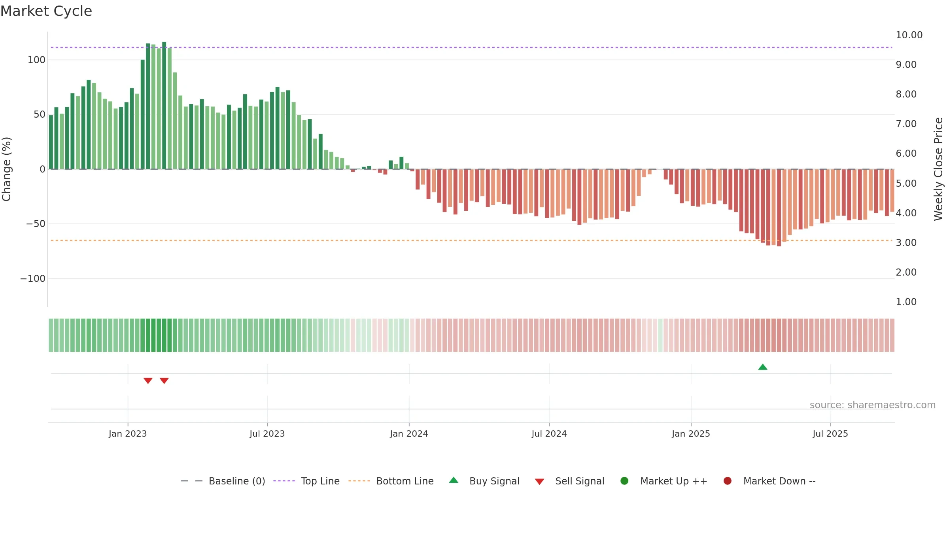
Task: Toggle the Top Line legend entry
Action: click(x=306, y=481)
